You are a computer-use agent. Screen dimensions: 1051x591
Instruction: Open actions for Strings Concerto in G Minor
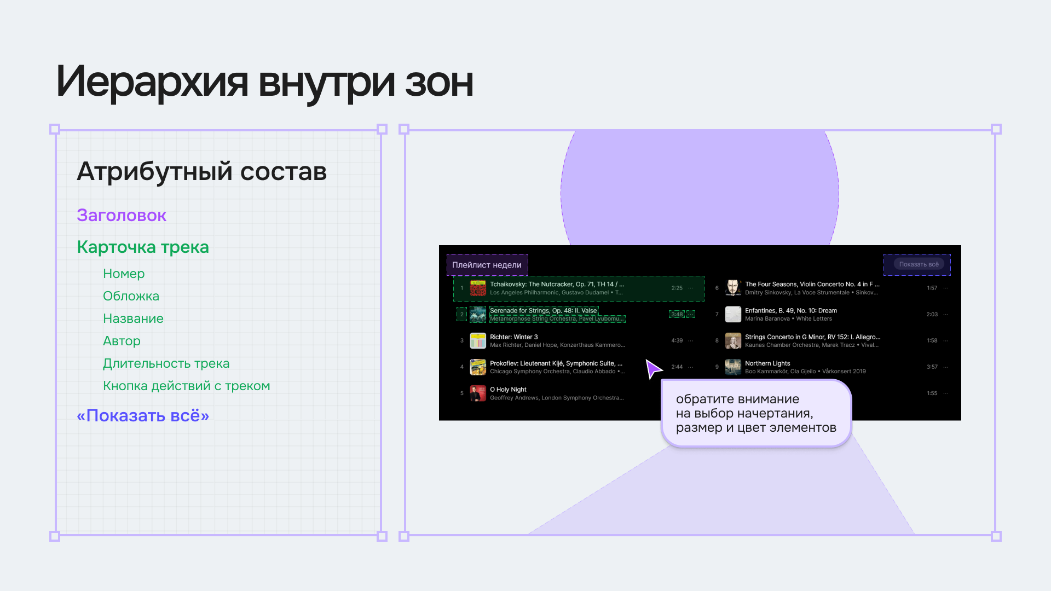pyautogui.click(x=946, y=340)
